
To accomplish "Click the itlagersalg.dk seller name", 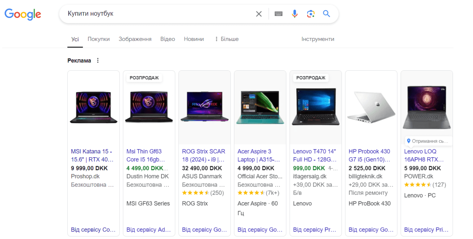I will point(310,176).
